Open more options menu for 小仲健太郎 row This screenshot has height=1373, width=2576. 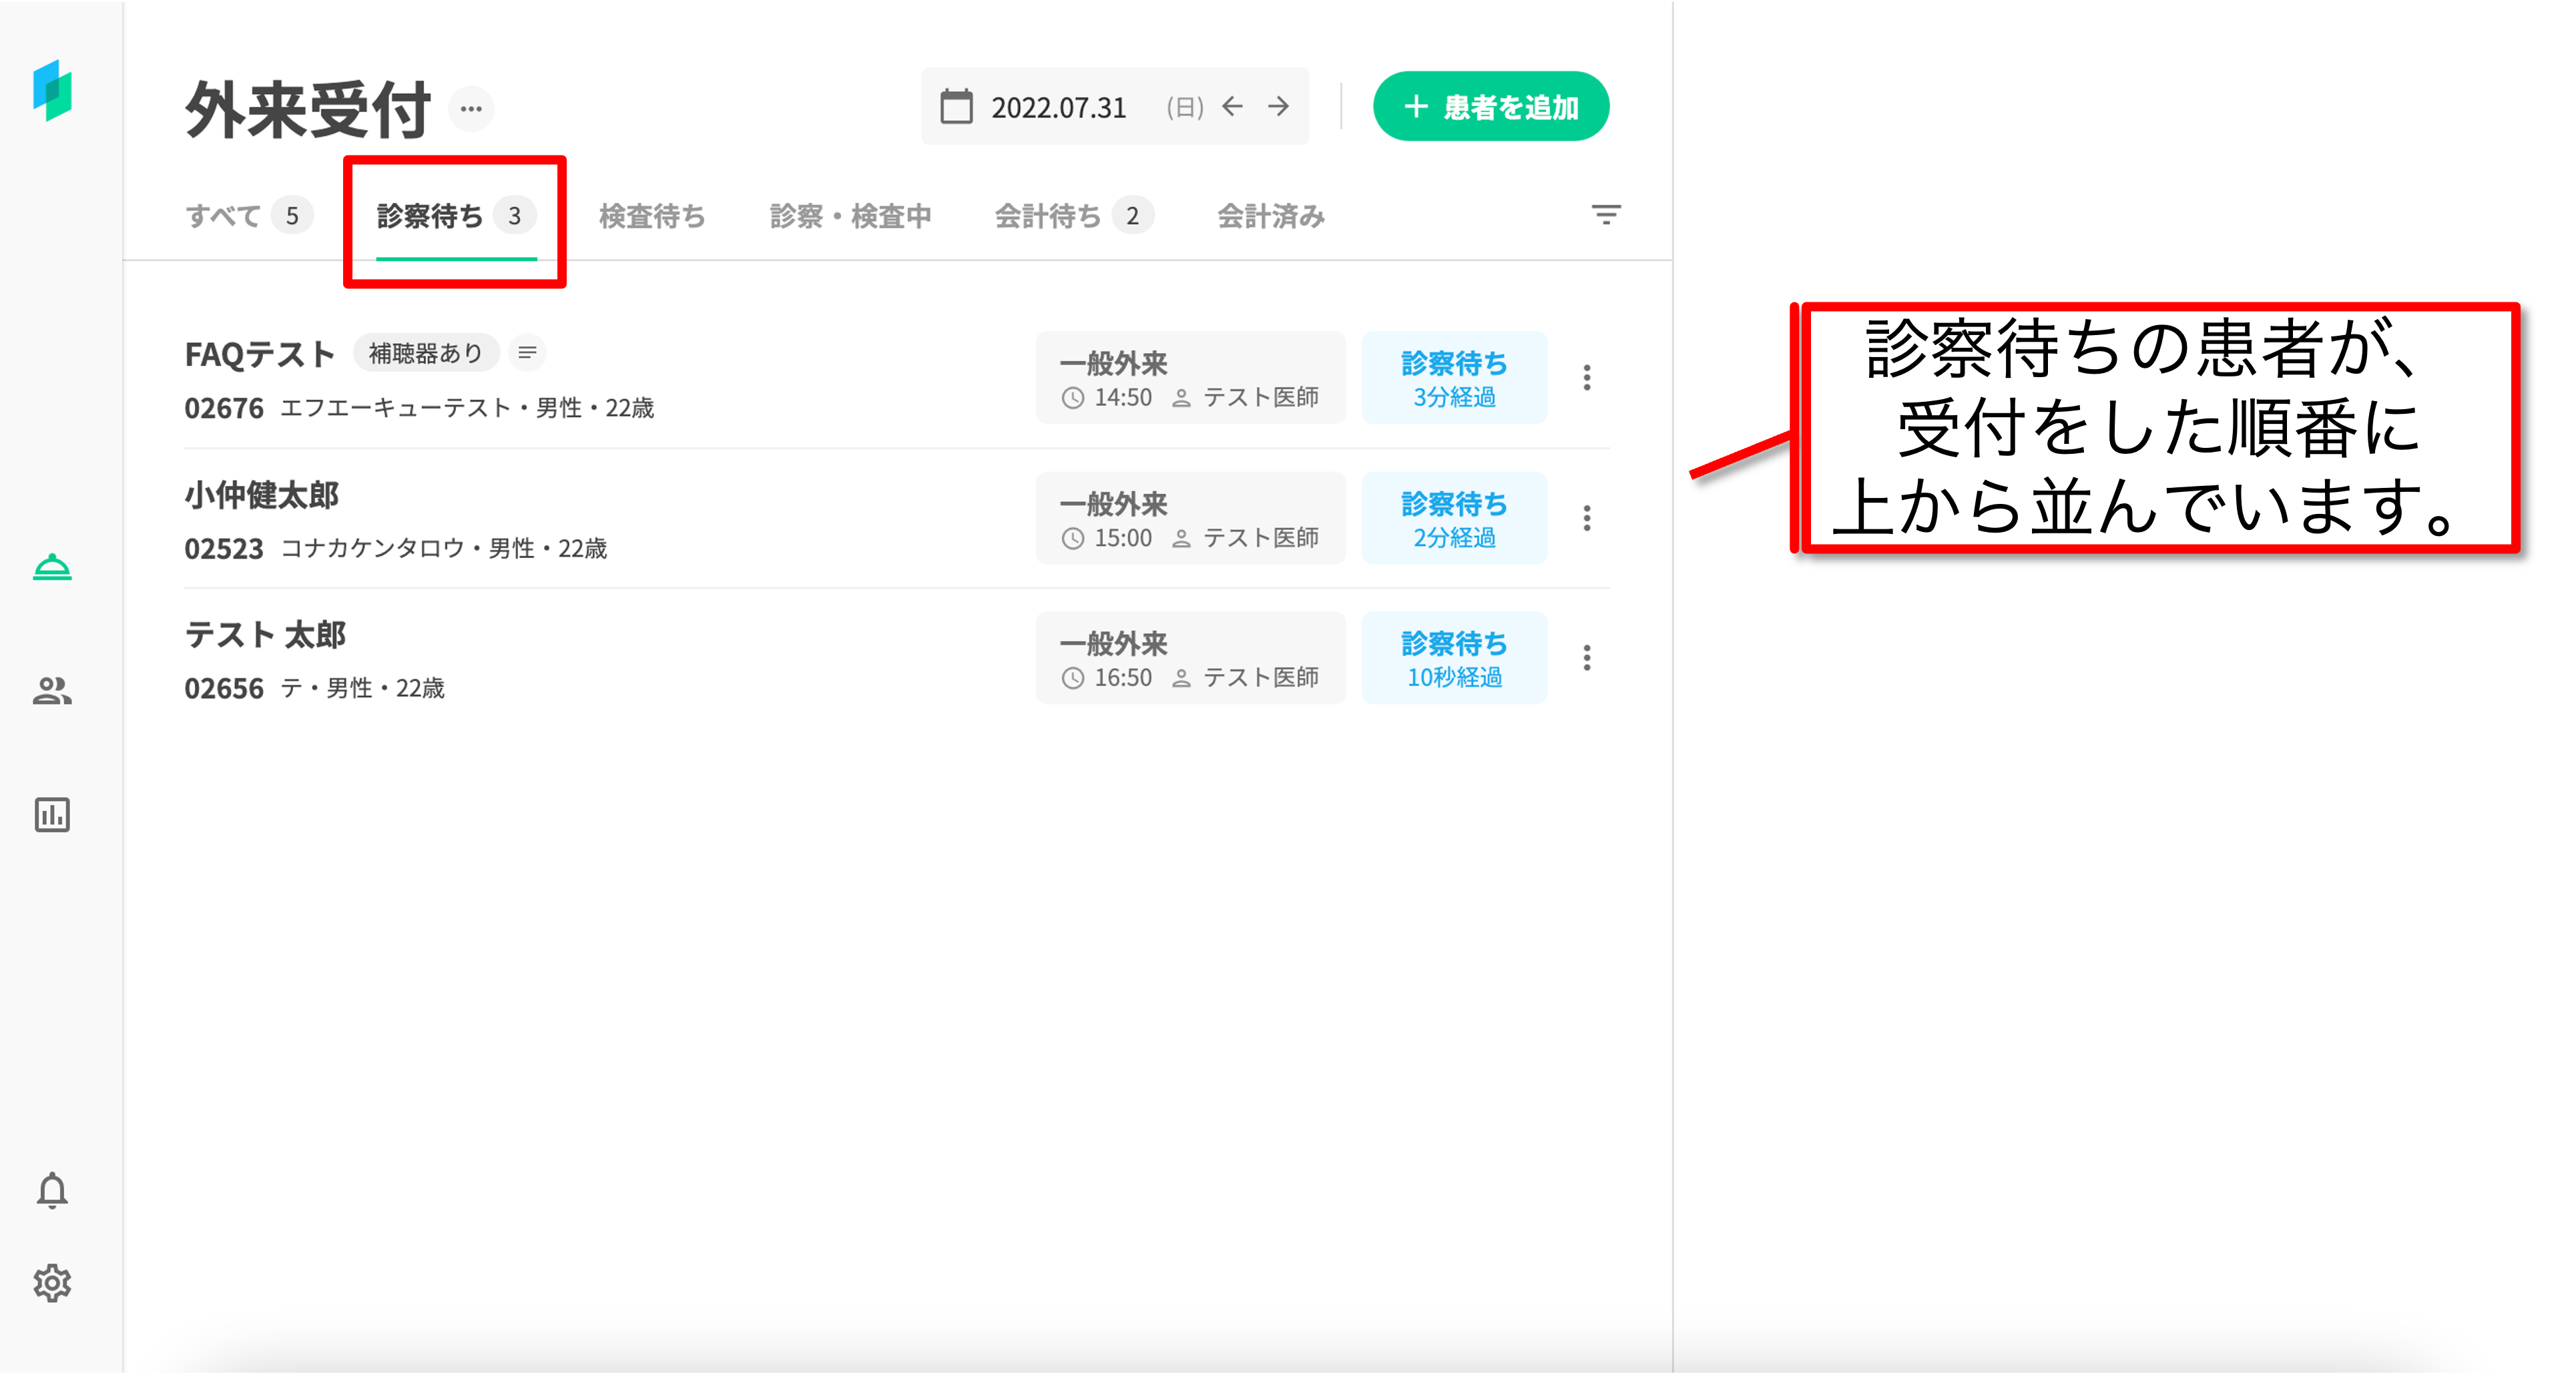click(x=1586, y=518)
